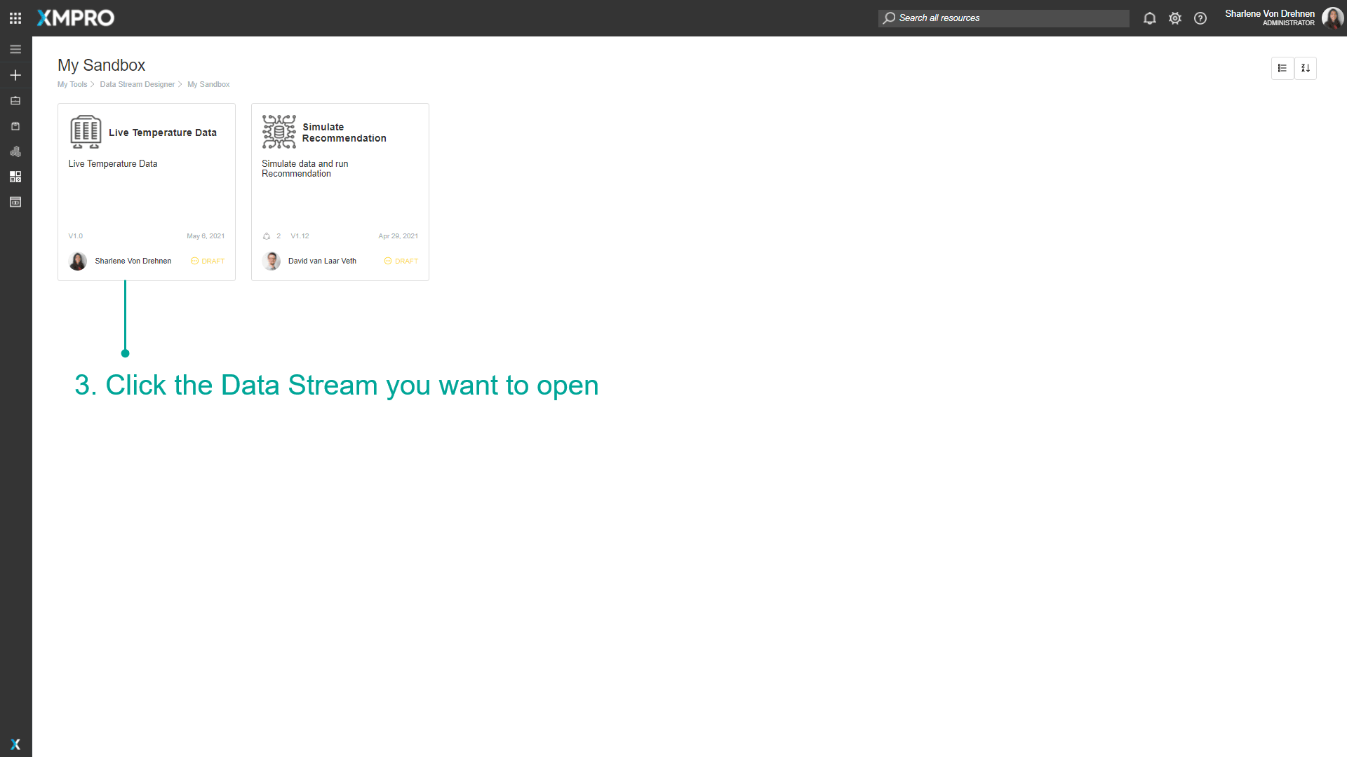
Task: Click the integrations gears icon in sidebar
Action: coord(15,151)
